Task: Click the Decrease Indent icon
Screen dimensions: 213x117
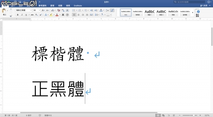Action: click(x=91, y=10)
